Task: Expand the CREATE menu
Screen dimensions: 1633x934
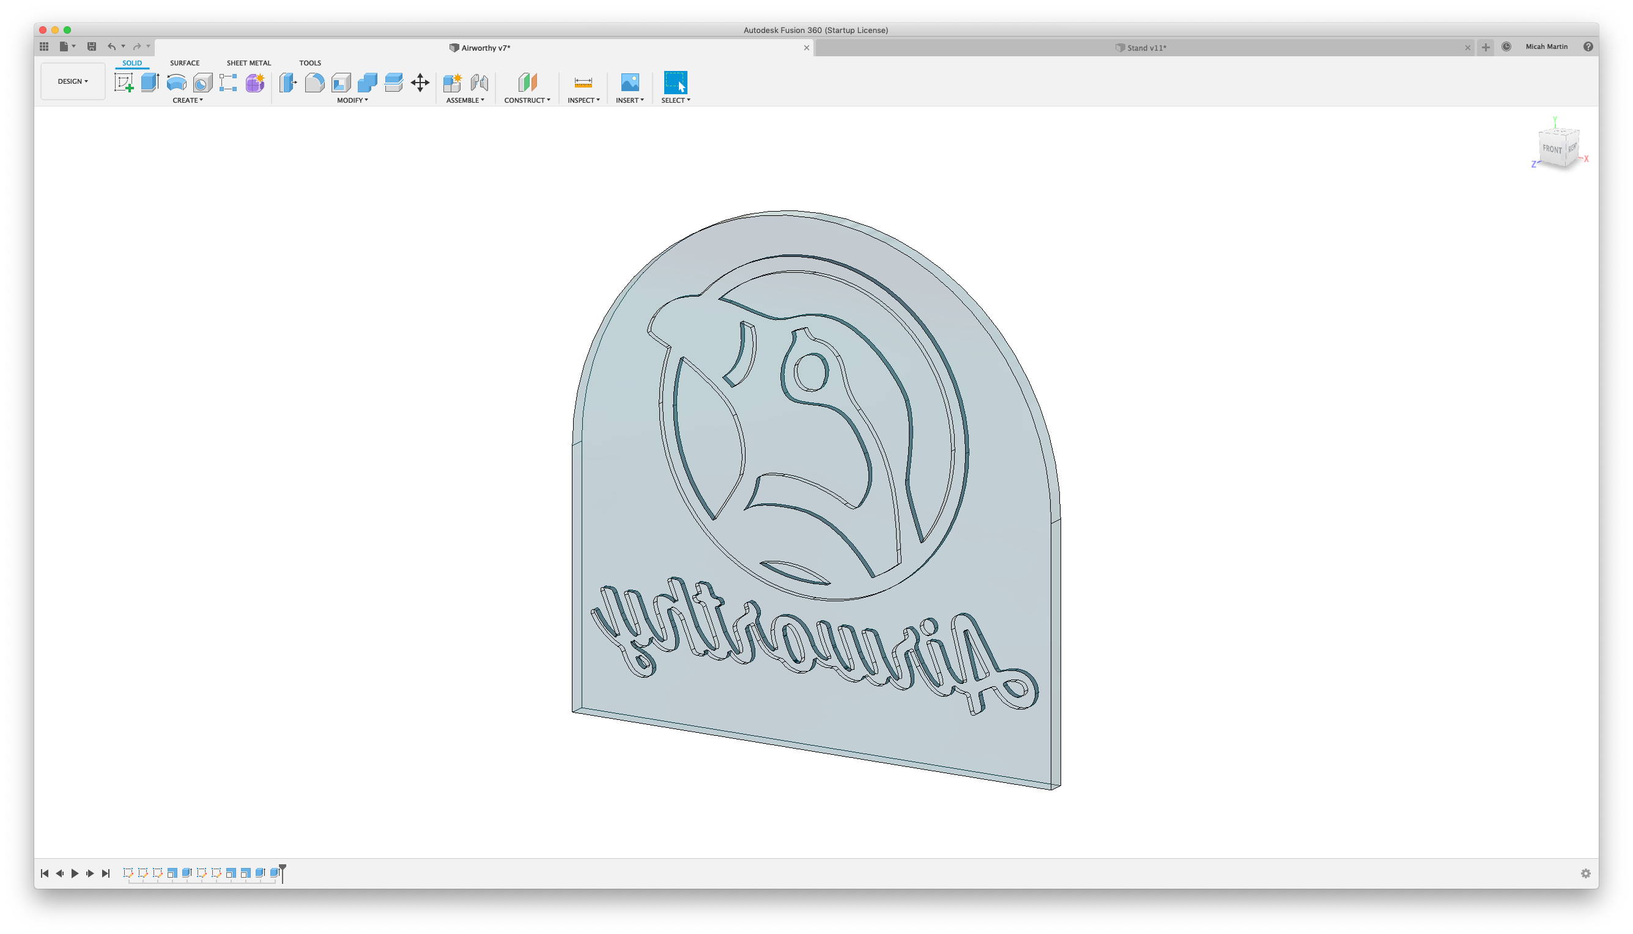Action: tap(188, 100)
